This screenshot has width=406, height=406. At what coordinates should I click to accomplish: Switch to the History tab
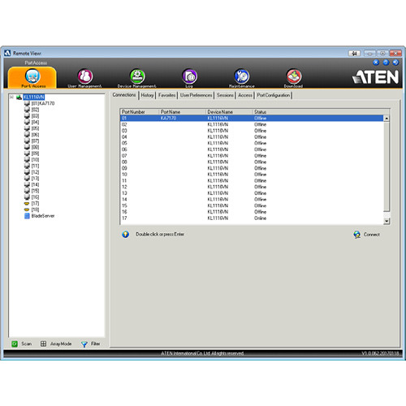(147, 95)
